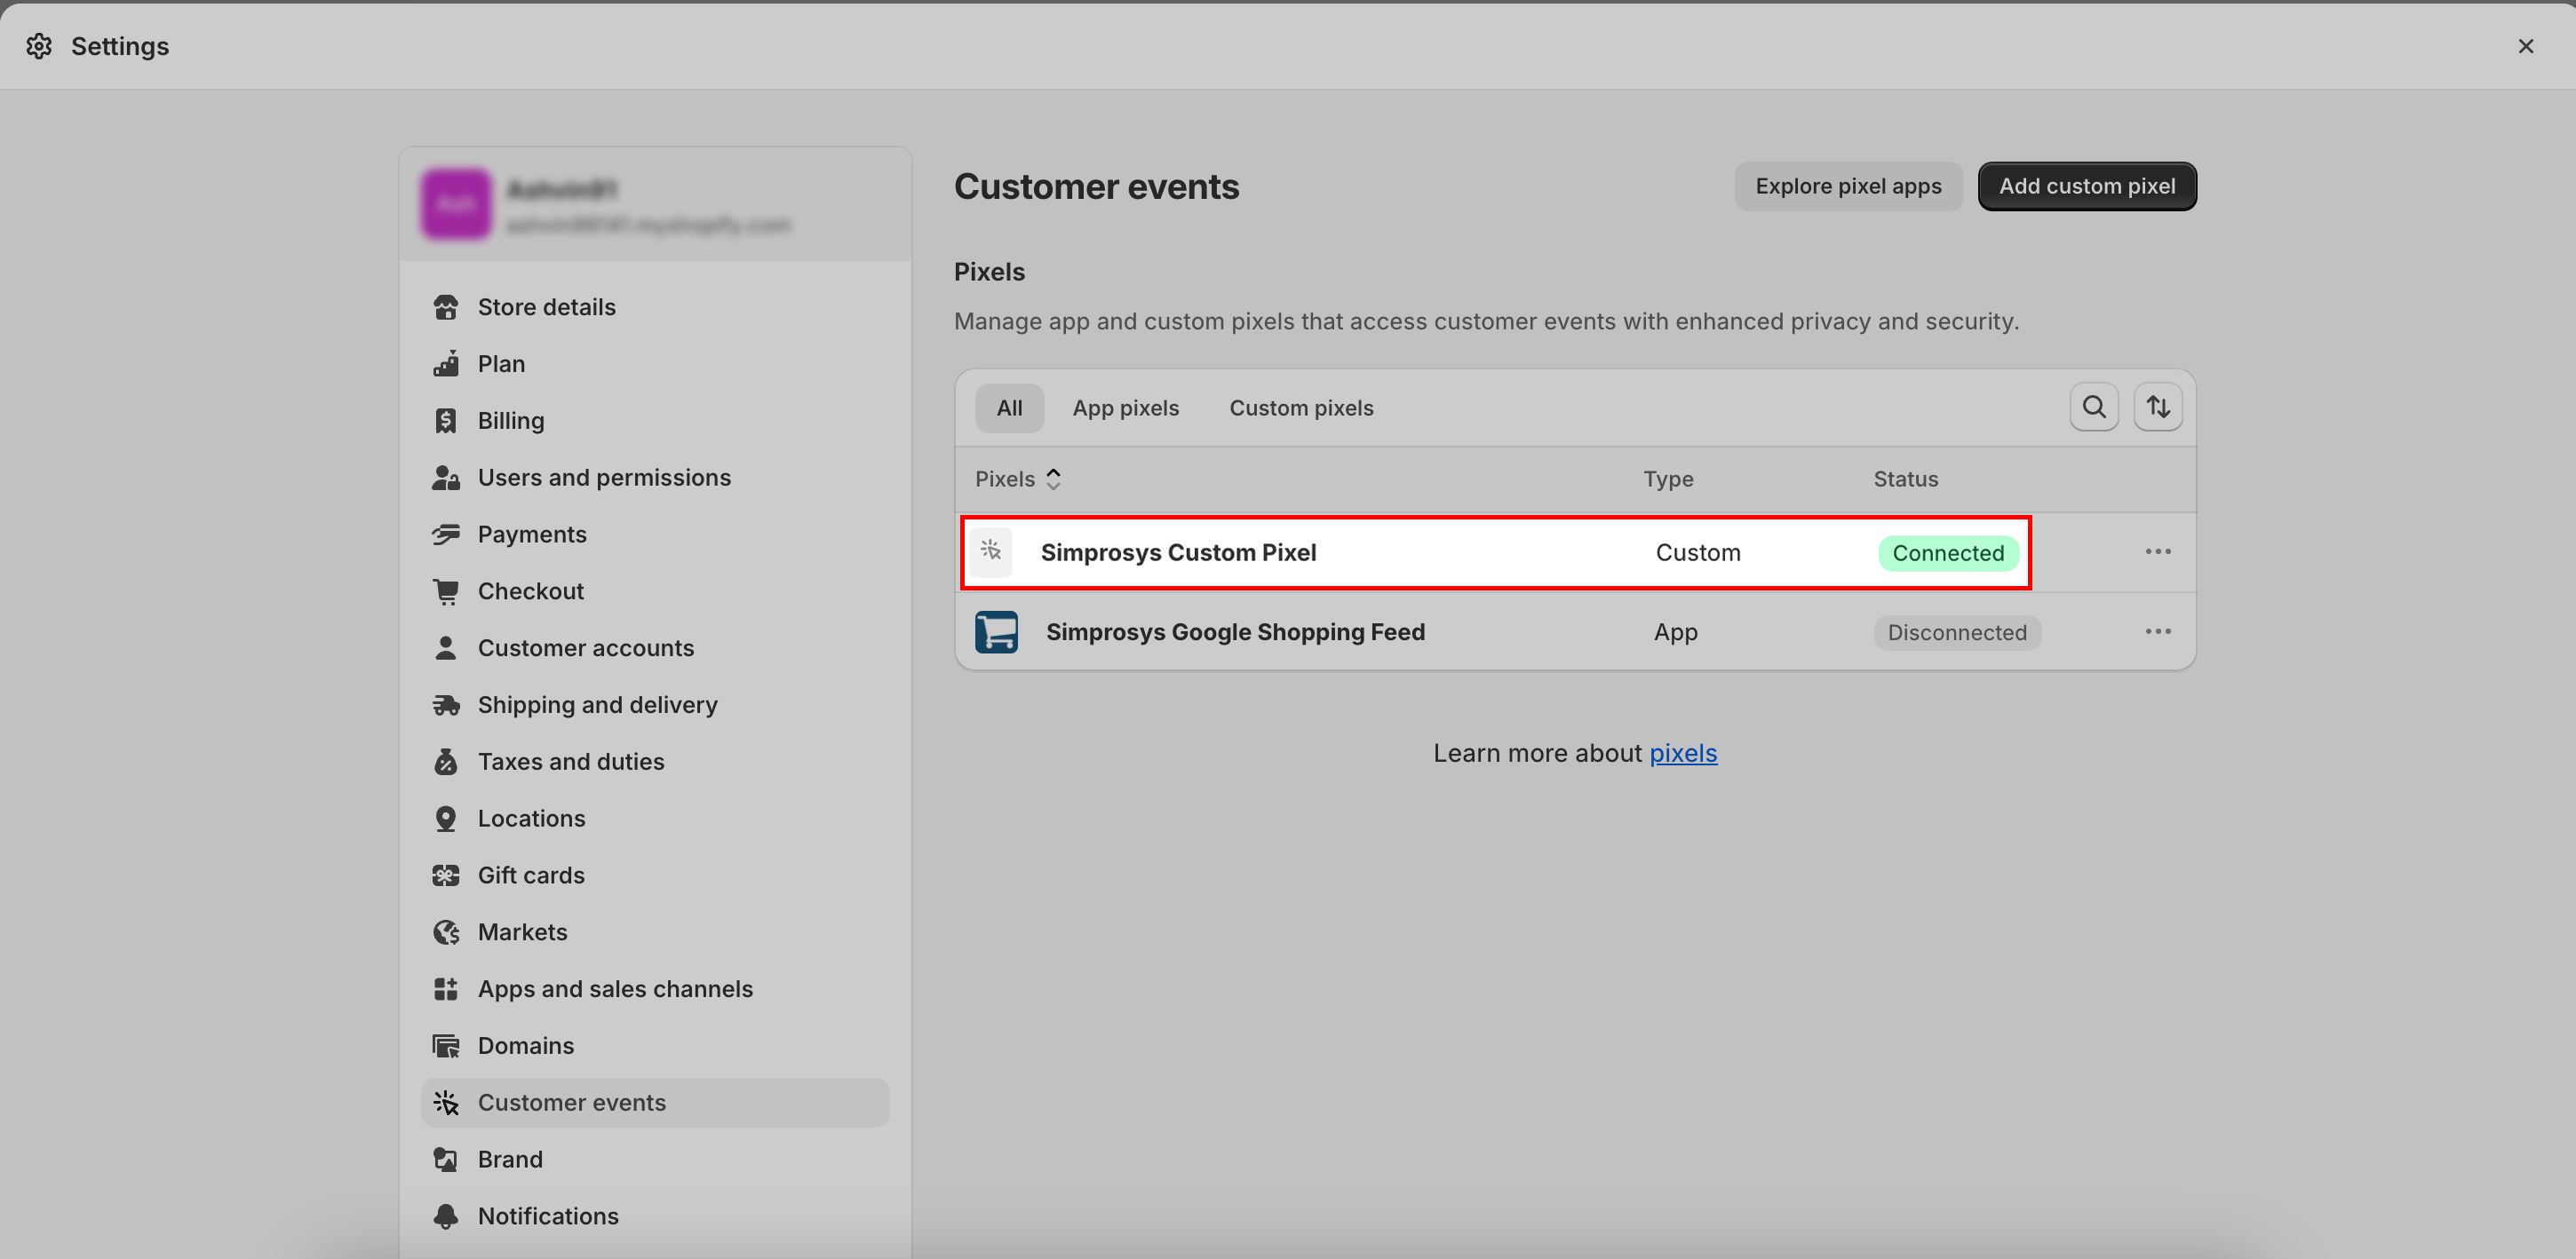
Task: Go to Shipping and delivery
Action: coord(655,706)
